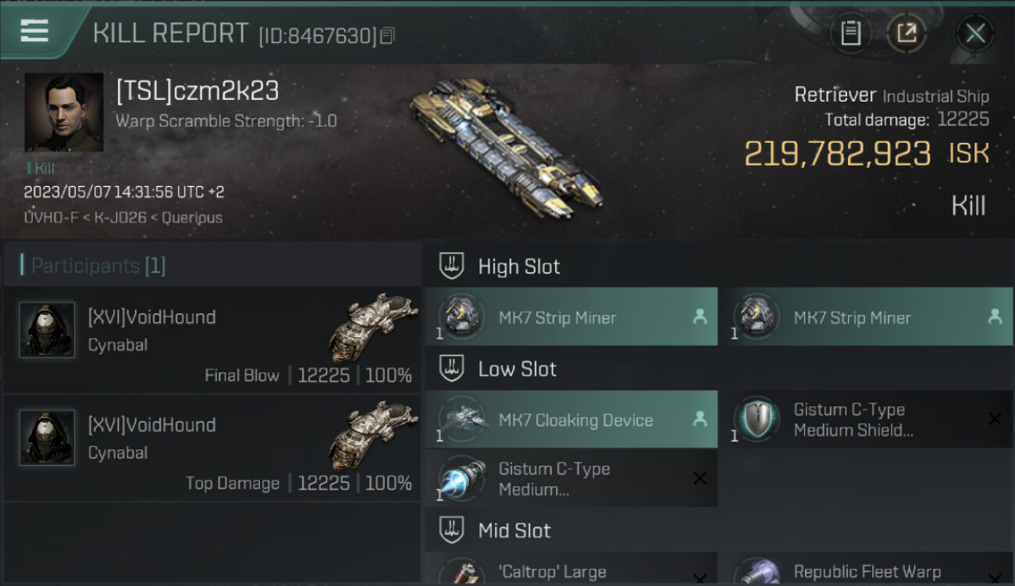Open the system location path link
1015x586 pixels.
[123, 217]
